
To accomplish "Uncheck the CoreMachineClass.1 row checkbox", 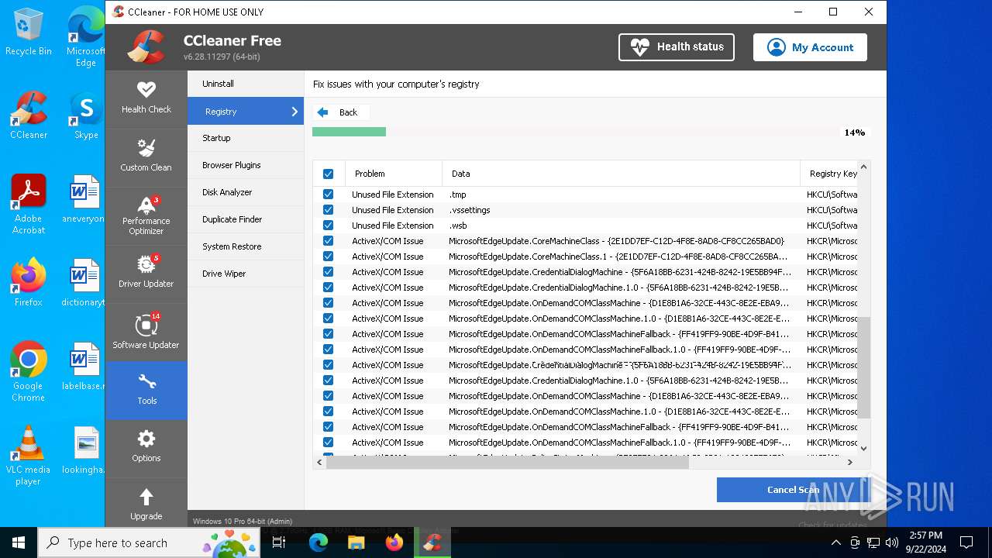I will [x=328, y=257].
